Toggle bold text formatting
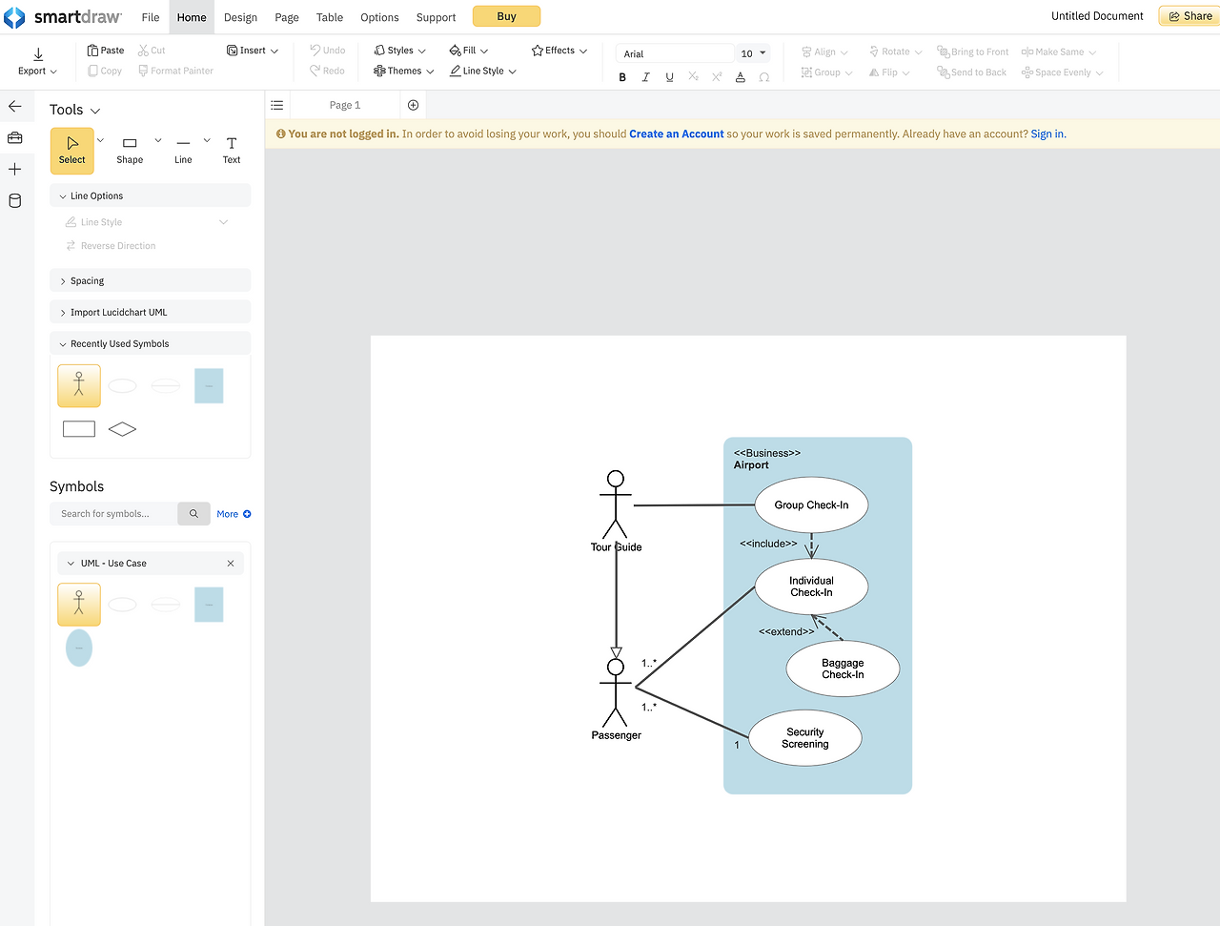 coord(622,77)
